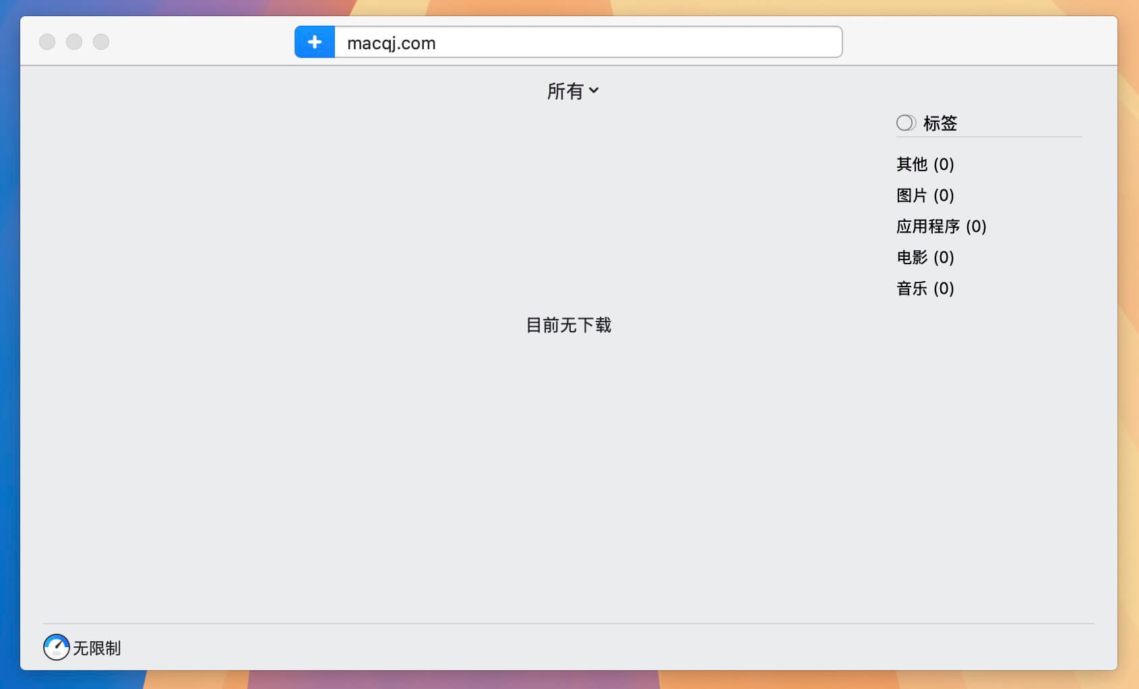
Task: Open the 应用程序 (0) category
Action: tap(941, 226)
